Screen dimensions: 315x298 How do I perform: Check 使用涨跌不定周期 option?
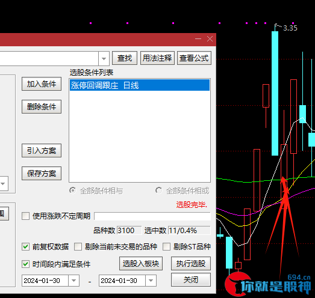(x=26, y=216)
